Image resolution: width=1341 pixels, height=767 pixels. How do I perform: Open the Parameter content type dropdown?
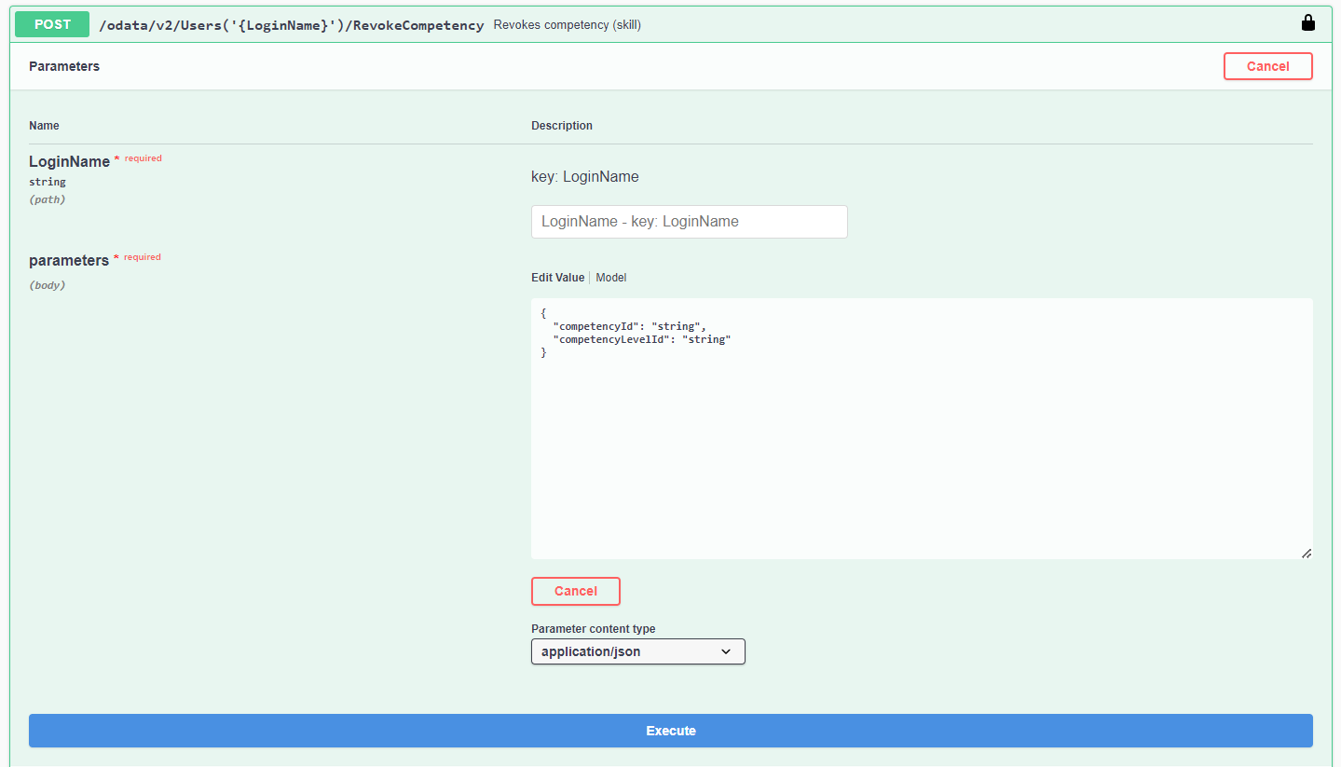637,651
